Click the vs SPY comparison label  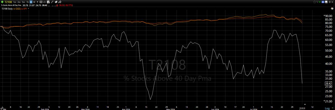click(24, 9)
